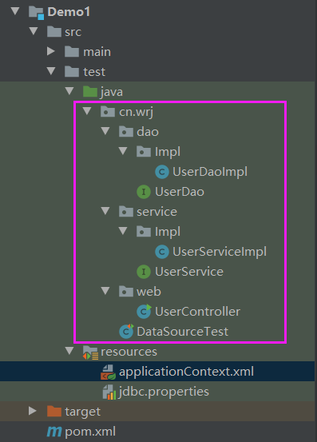Select the java folder label
Screen dimensions: 317x442
click(112, 92)
